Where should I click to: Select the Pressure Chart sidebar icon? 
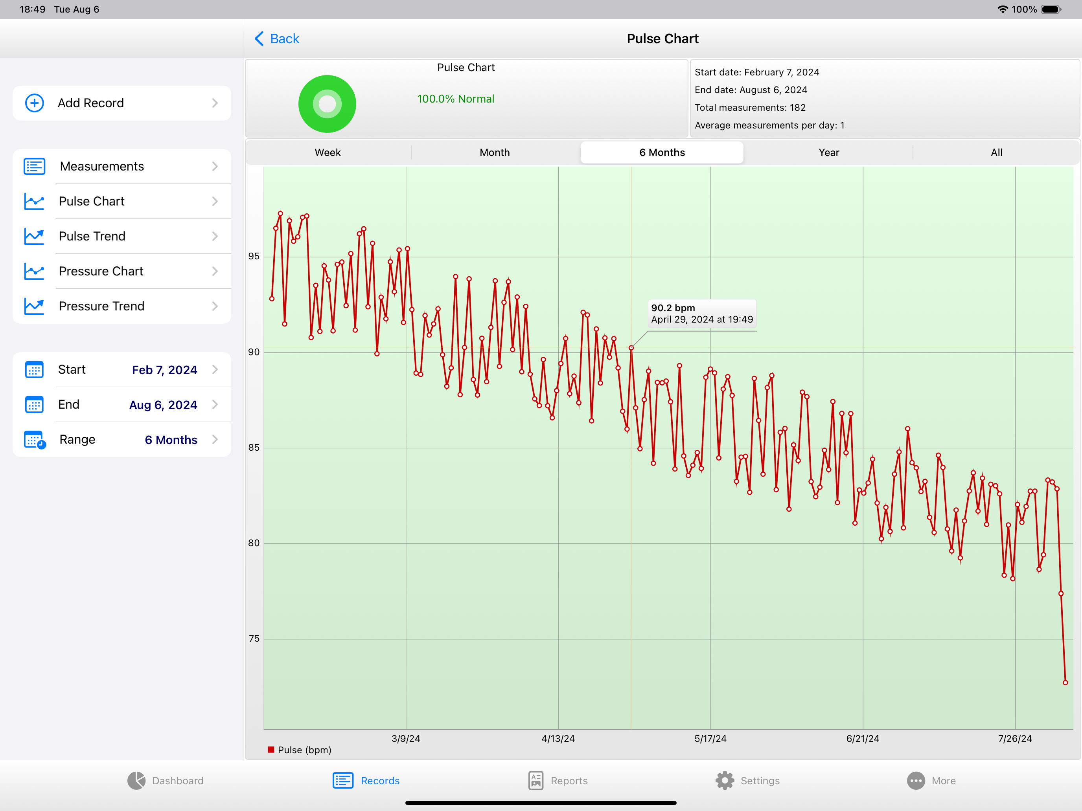(34, 271)
